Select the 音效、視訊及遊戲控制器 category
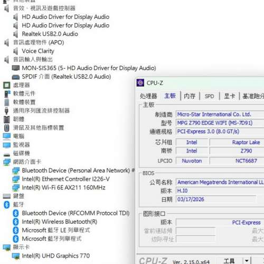Image resolution: width=264 pixels, height=264 pixels. [x=44, y=8]
